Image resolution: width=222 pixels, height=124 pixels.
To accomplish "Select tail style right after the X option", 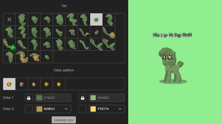I will (x=22, y=19).
